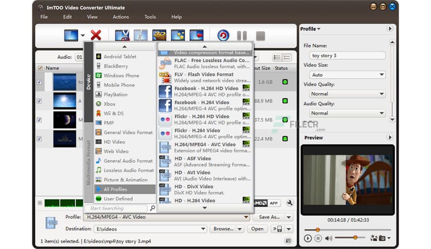Open the Save As dropdown arrow

(289, 217)
